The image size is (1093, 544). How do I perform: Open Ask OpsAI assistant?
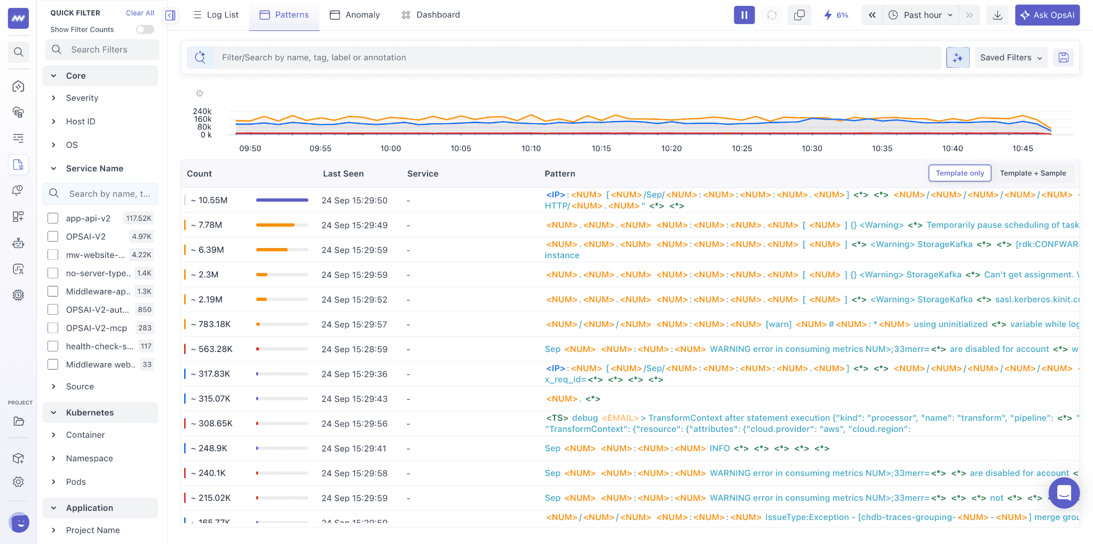(x=1047, y=15)
